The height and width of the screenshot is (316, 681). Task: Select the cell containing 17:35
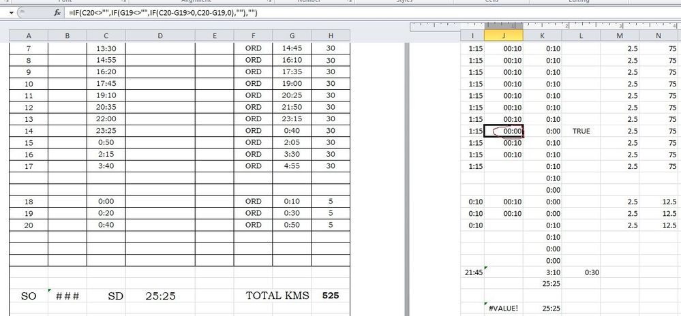point(292,72)
